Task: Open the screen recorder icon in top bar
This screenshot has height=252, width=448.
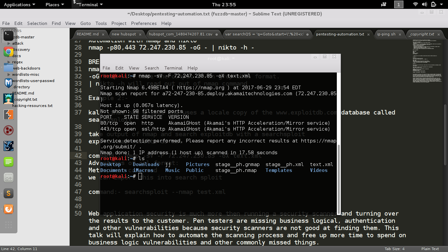Action: click(x=384, y=4)
